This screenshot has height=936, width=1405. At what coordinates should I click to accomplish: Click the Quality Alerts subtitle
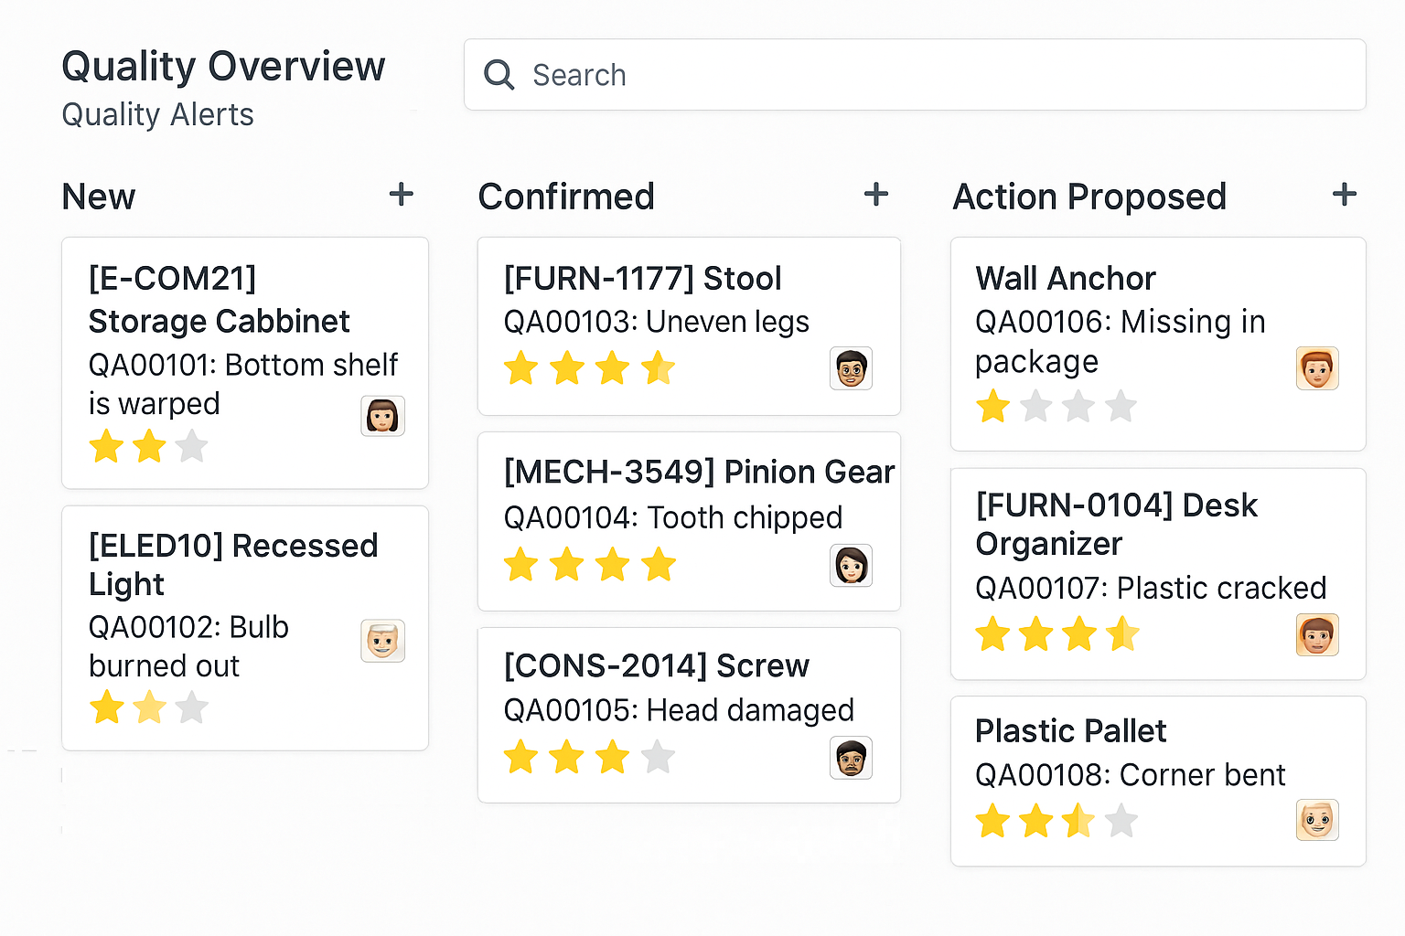pos(157,114)
